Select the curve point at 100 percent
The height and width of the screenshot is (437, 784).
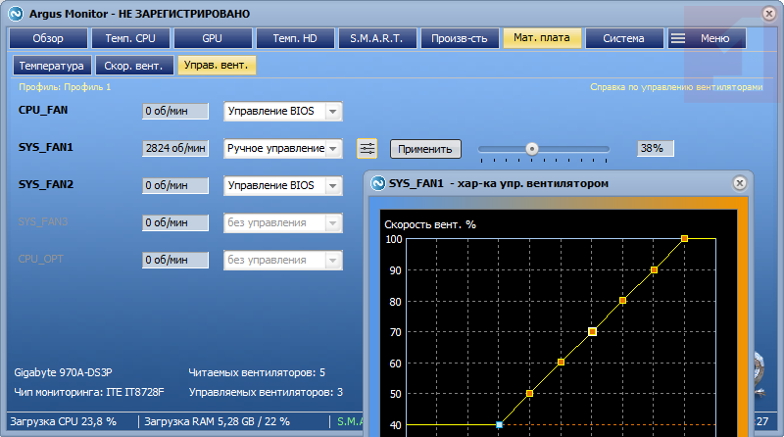click(x=684, y=239)
